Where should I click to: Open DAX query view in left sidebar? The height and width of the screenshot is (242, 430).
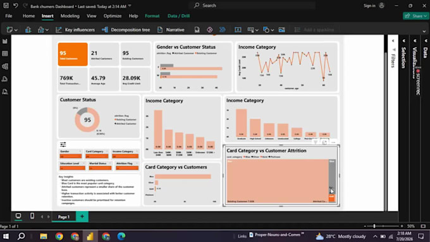coord(5,79)
